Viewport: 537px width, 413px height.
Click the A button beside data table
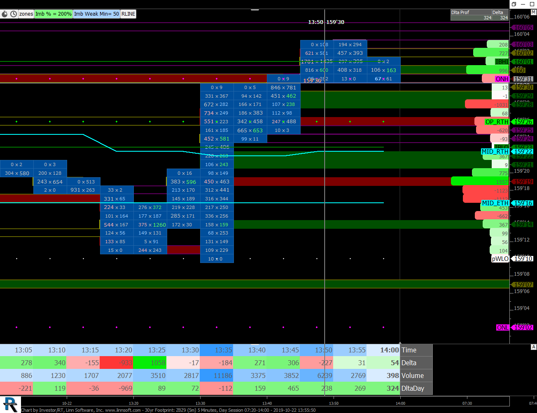[x=534, y=347]
